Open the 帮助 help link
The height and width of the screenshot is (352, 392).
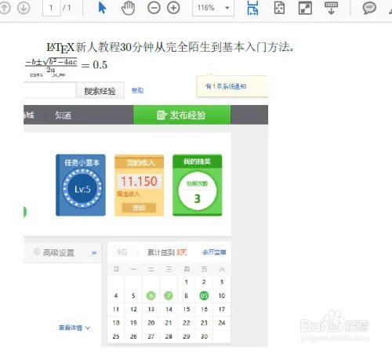[137, 90]
